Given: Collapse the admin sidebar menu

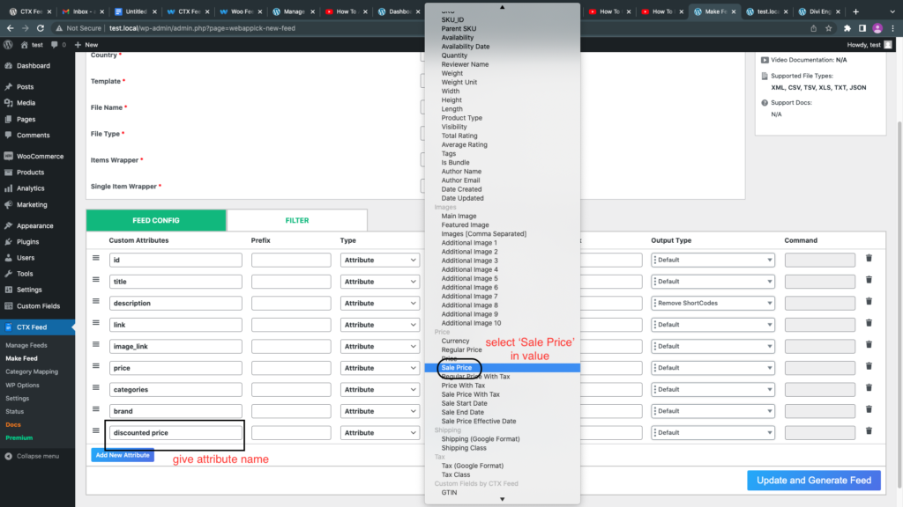Looking at the screenshot, I should [33, 457].
